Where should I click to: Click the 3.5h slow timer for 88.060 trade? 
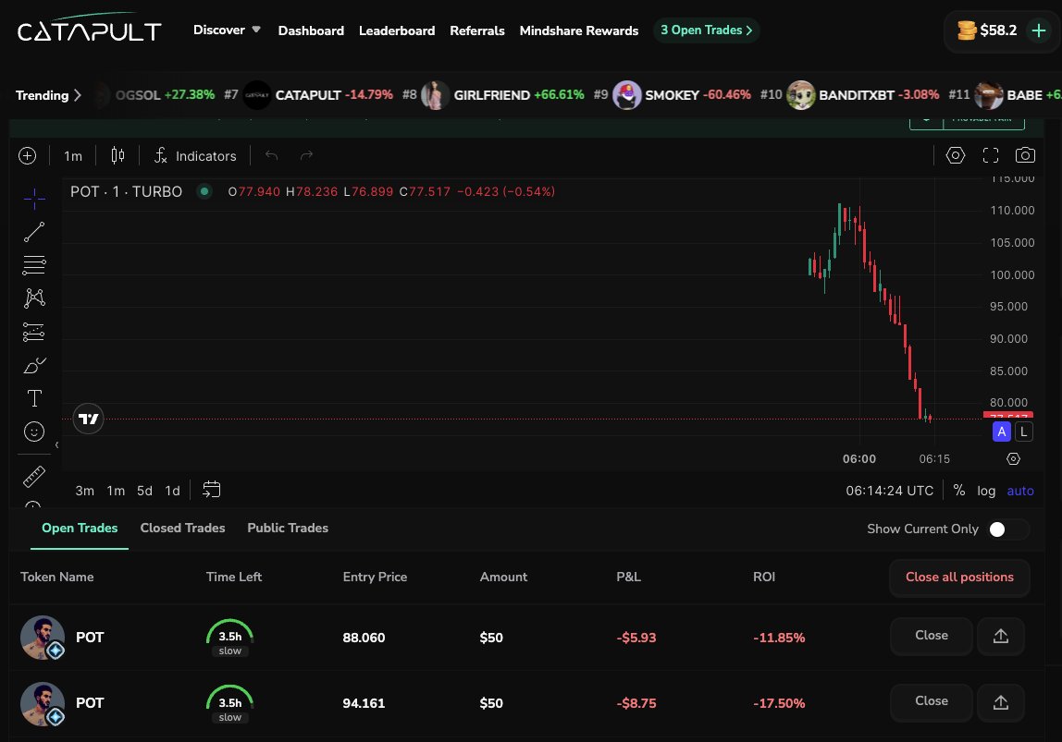pyautogui.click(x=229, y=638)
